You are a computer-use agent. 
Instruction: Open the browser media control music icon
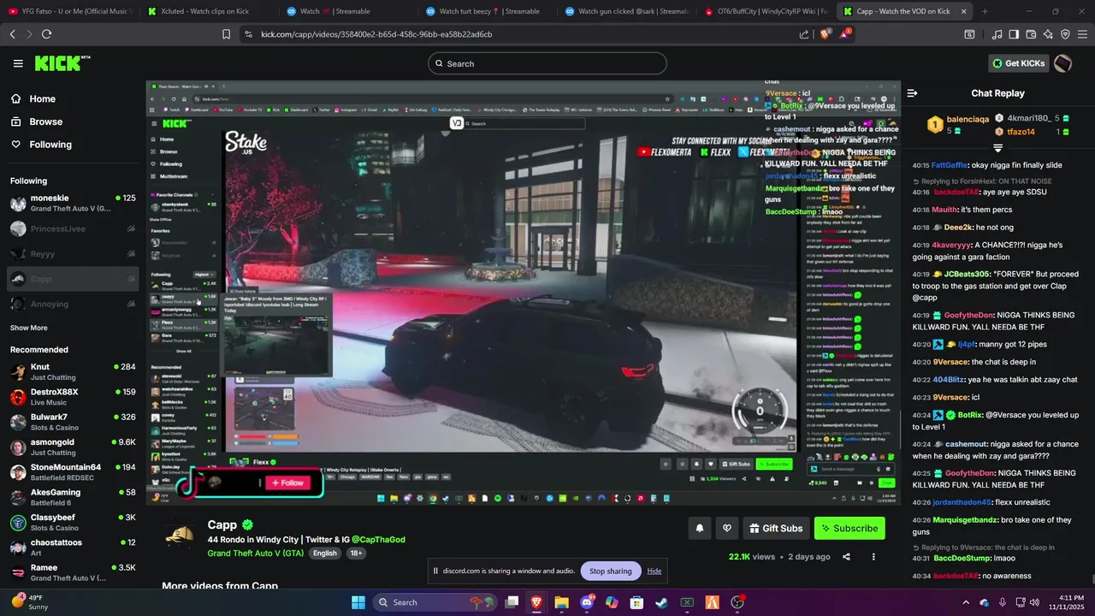(x=997, y=34)
